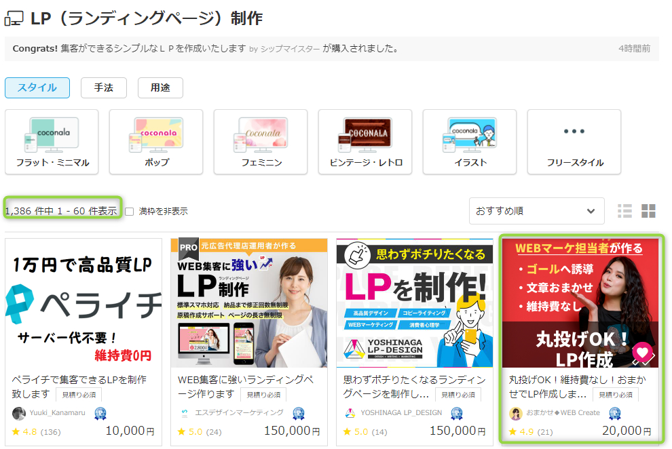Open シップマイスター seller link in notification
Screen dimensions: 672x449
pos(290,49)
